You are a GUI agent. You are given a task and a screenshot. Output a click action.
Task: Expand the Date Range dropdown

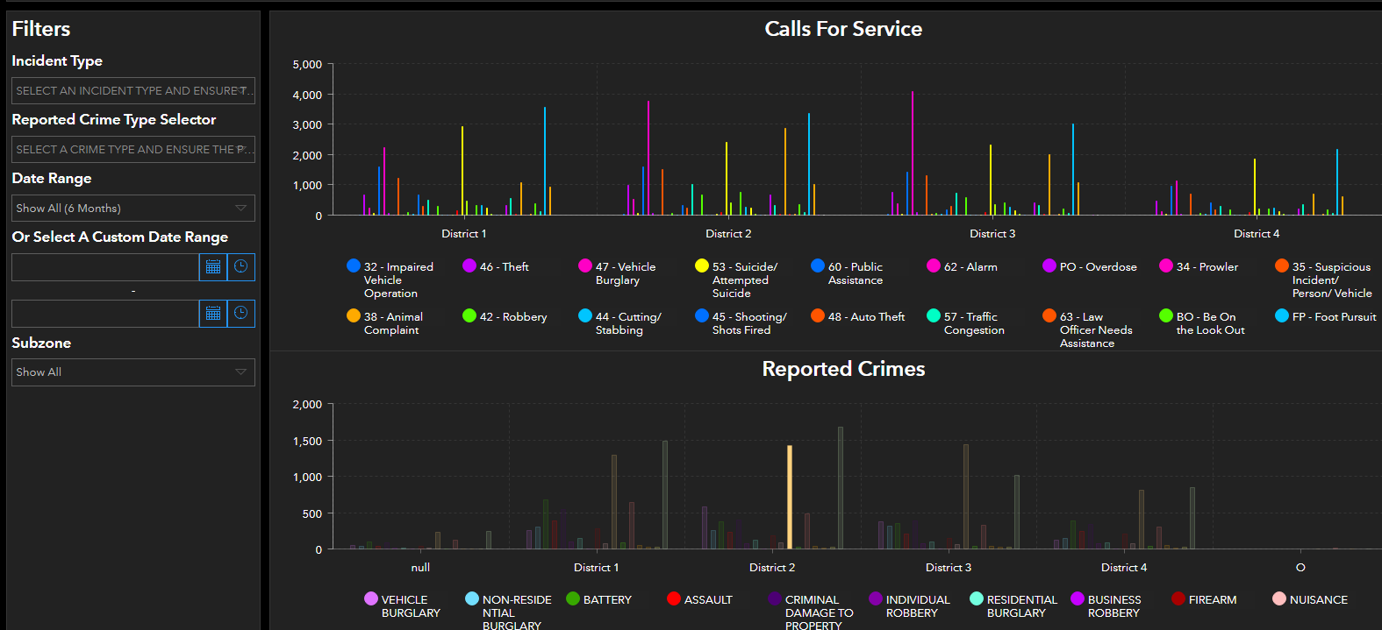tap(133, 208)
